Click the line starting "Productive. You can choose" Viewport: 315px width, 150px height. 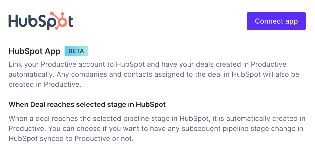click(x=156, y=128)
